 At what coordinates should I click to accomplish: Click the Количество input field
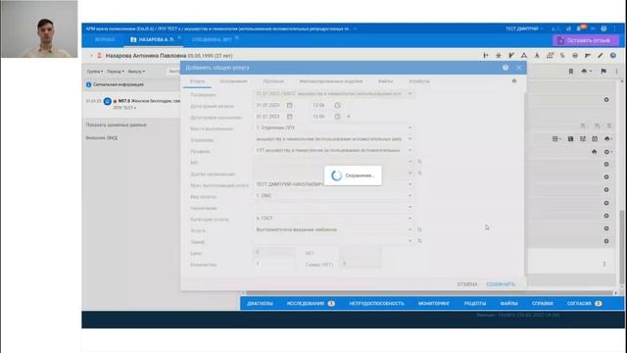[273, 264]
